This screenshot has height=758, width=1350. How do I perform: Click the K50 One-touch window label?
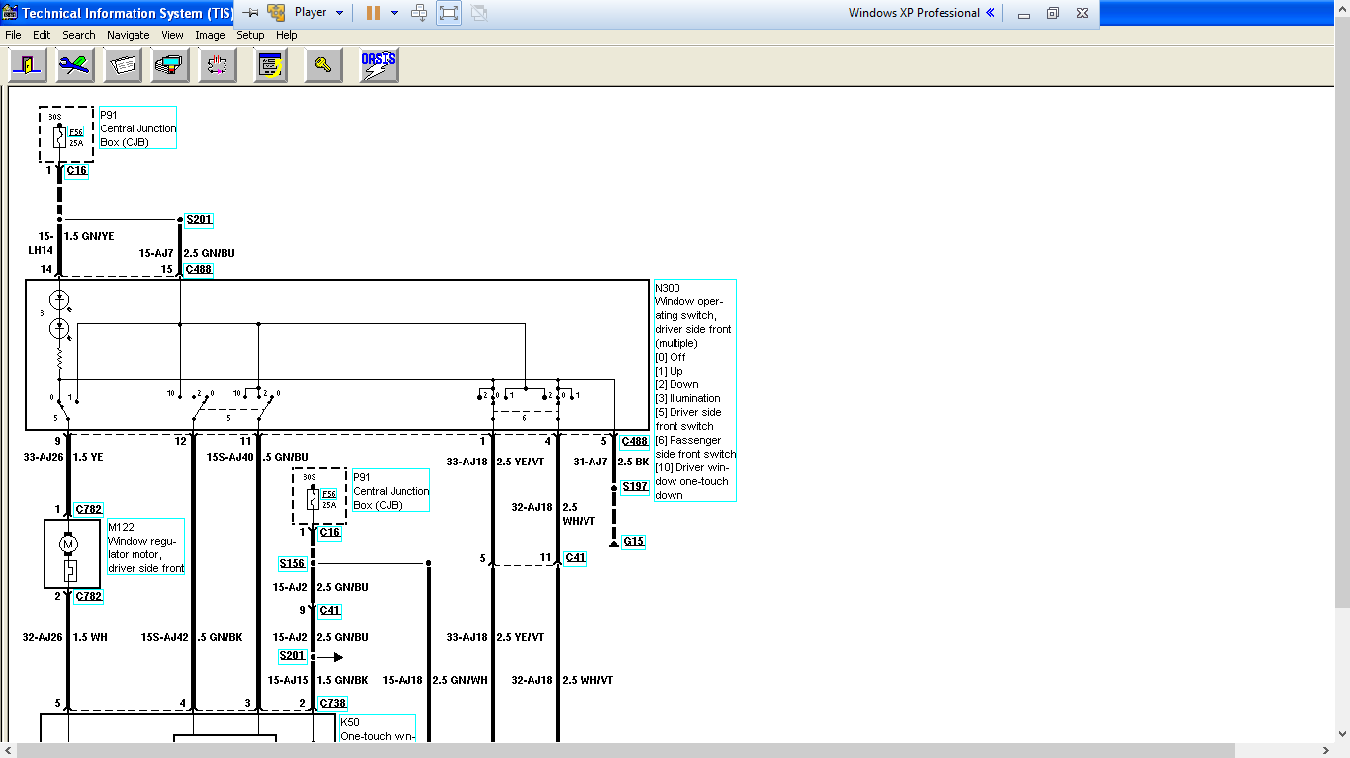[x=377, y=729]
